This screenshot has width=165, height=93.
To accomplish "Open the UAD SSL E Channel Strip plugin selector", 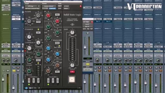I will click(x=33, y=9).
